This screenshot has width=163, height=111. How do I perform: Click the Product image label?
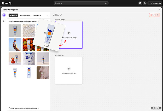click(x=60, y=20)
